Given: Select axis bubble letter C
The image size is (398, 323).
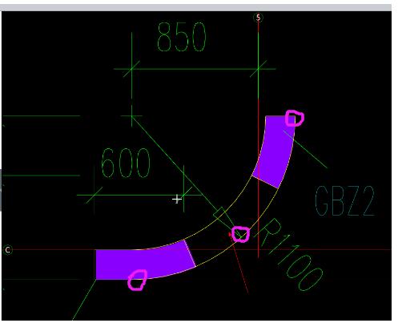Looking at the screenshot, I should coord(7,250).
